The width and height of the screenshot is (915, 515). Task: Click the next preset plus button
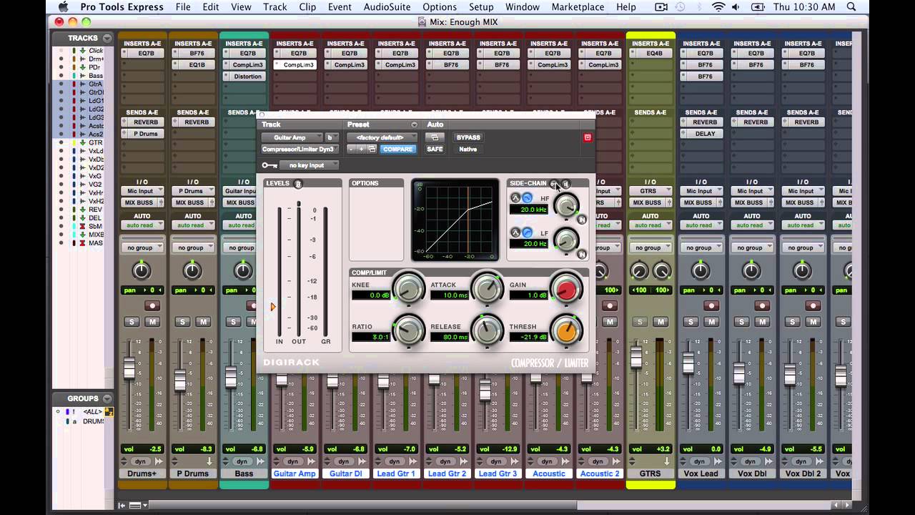[362, 149]
